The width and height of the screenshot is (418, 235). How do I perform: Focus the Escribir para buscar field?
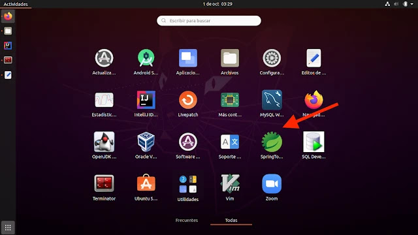point(209,20)
